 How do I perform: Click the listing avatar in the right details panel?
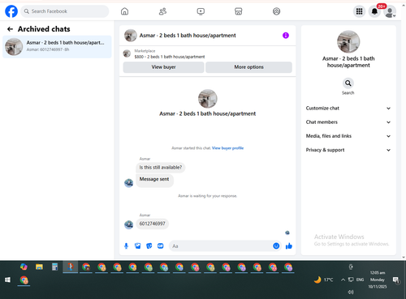pos(348,41)
